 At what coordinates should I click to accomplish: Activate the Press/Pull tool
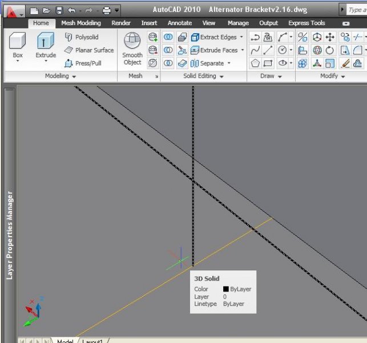point(83,63)
